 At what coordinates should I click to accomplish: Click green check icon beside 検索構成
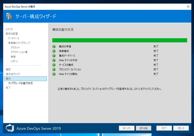(54, 51)
